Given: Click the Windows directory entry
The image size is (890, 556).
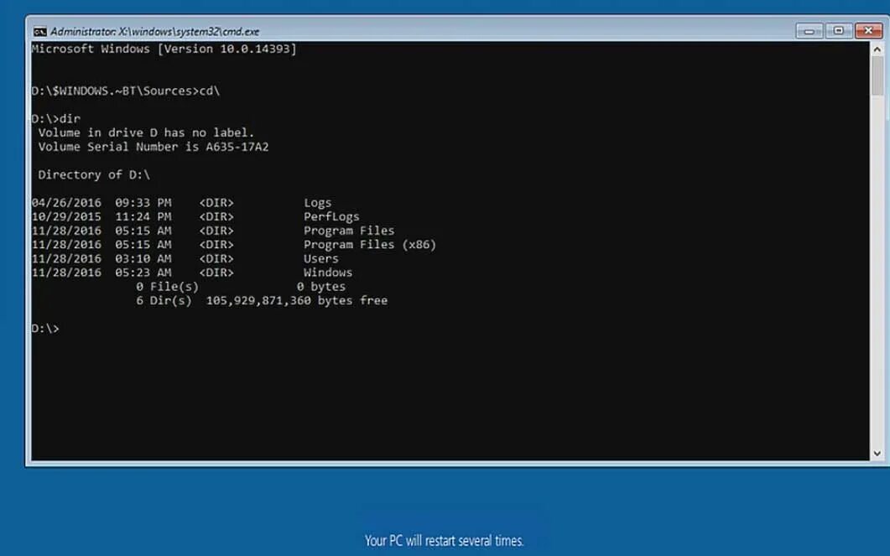Looking at the screenshot, I should coord(328,272).
